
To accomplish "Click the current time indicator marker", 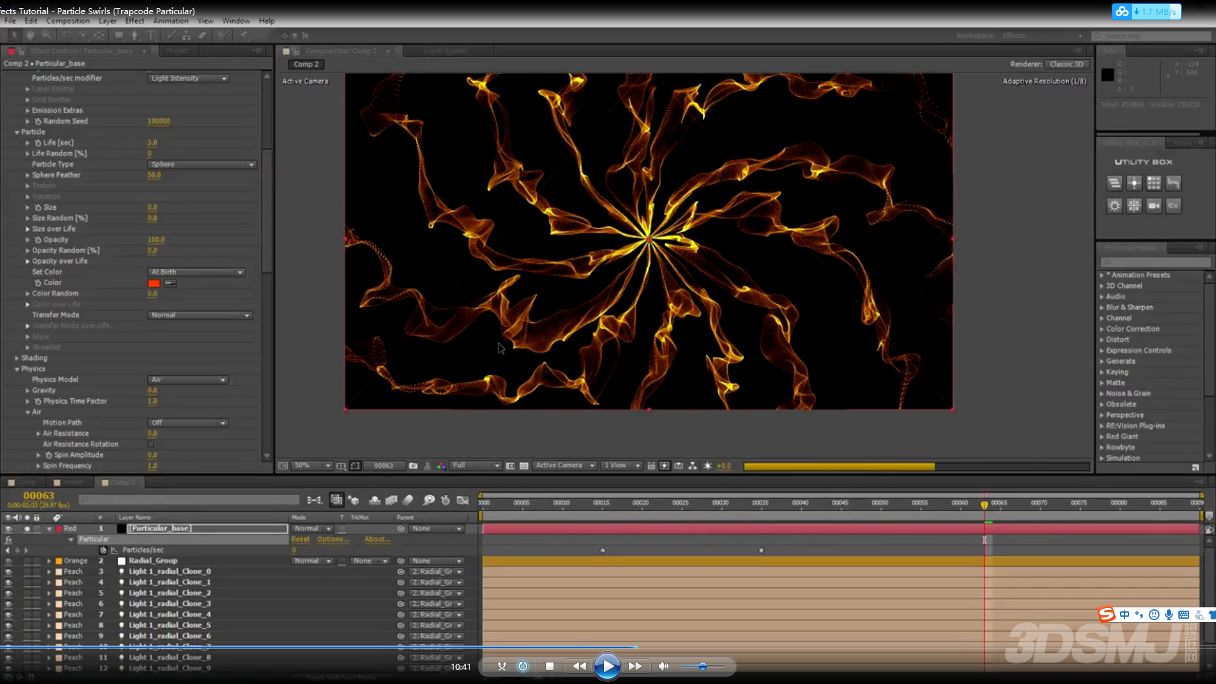I will tap(985, 504).
